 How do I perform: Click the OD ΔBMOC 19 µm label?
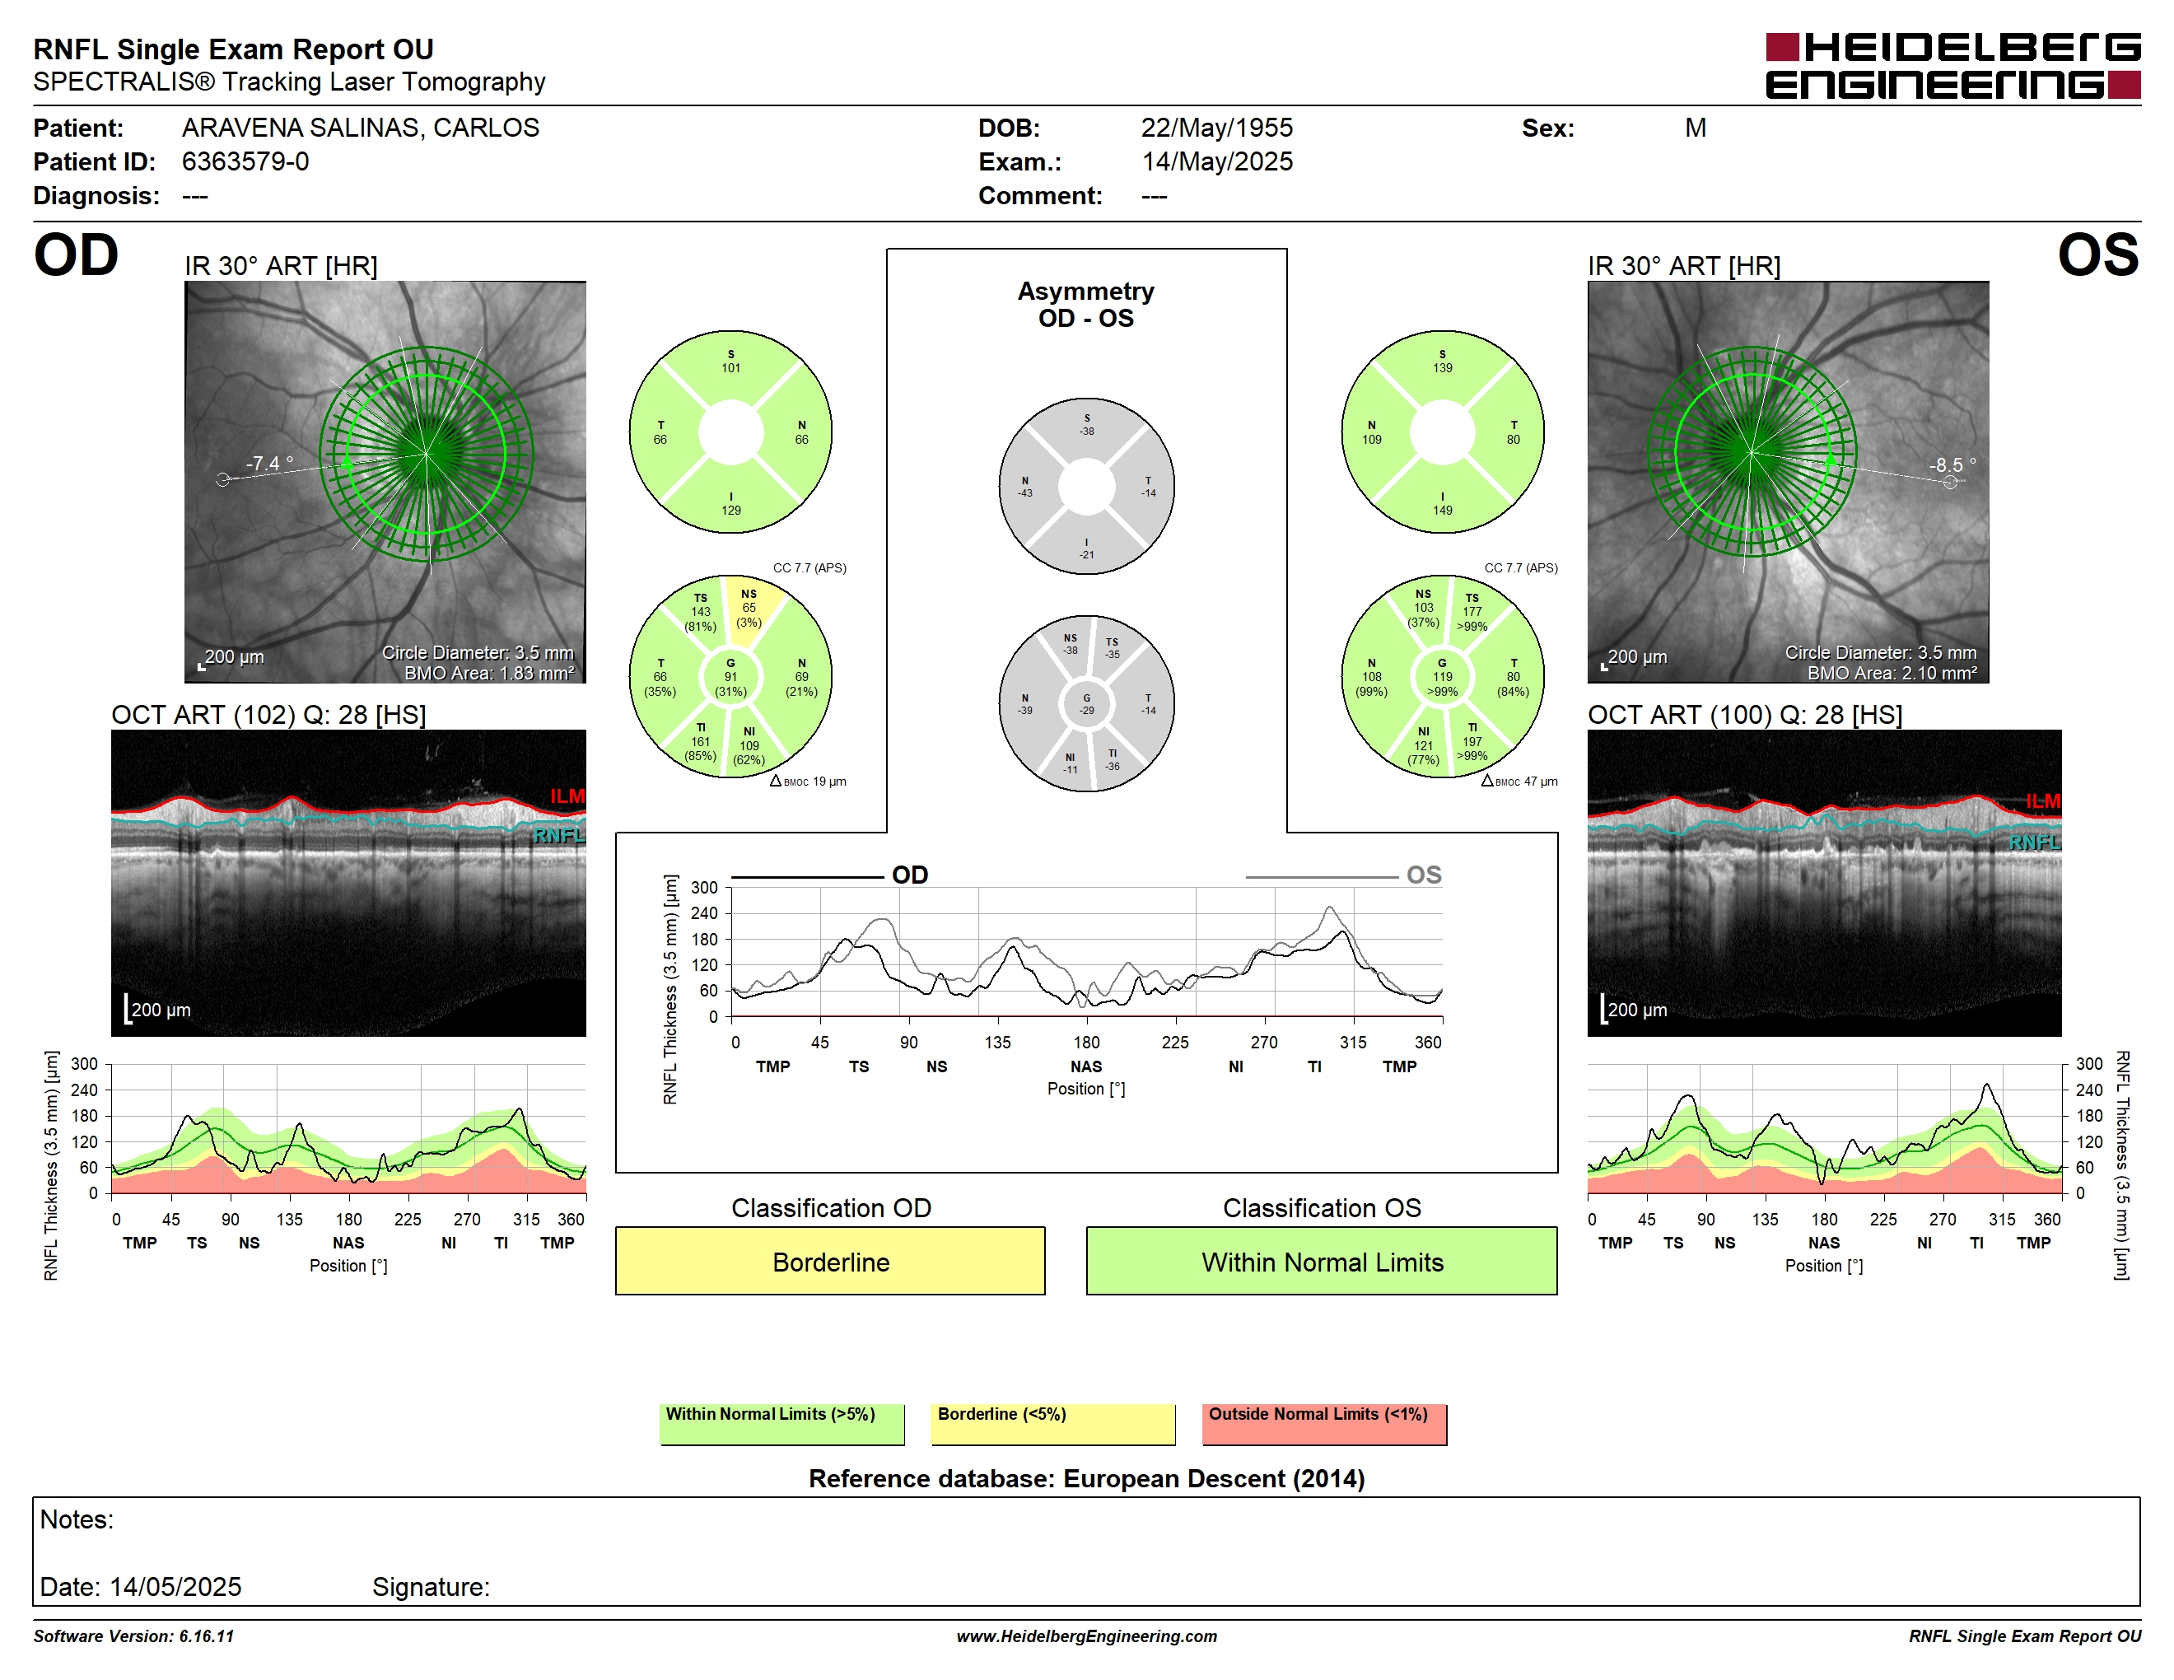click(809, 782)
